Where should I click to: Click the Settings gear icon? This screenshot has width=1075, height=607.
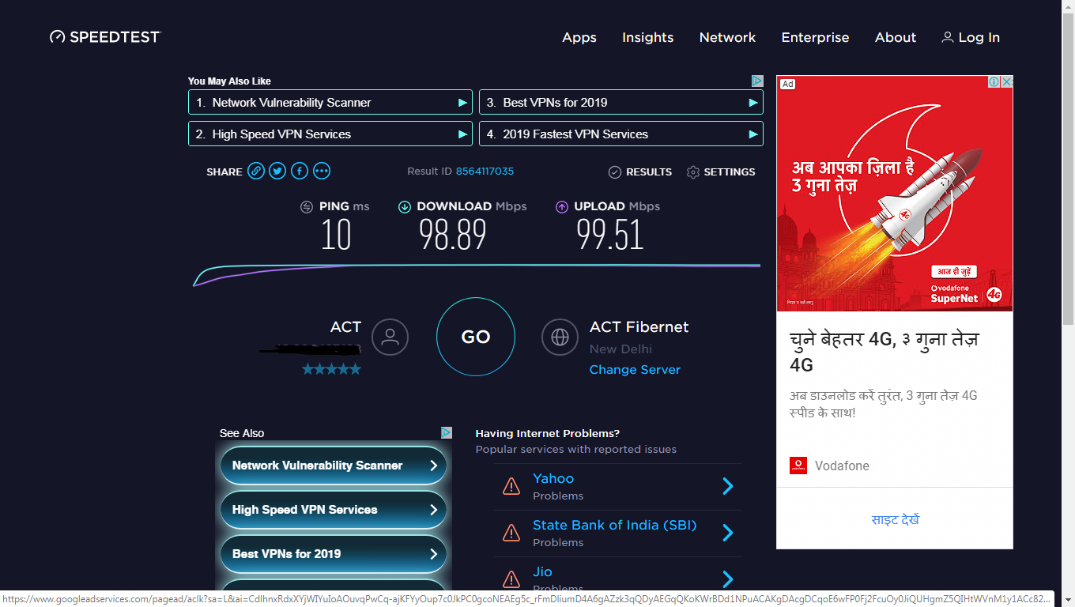tap(693, 172)
